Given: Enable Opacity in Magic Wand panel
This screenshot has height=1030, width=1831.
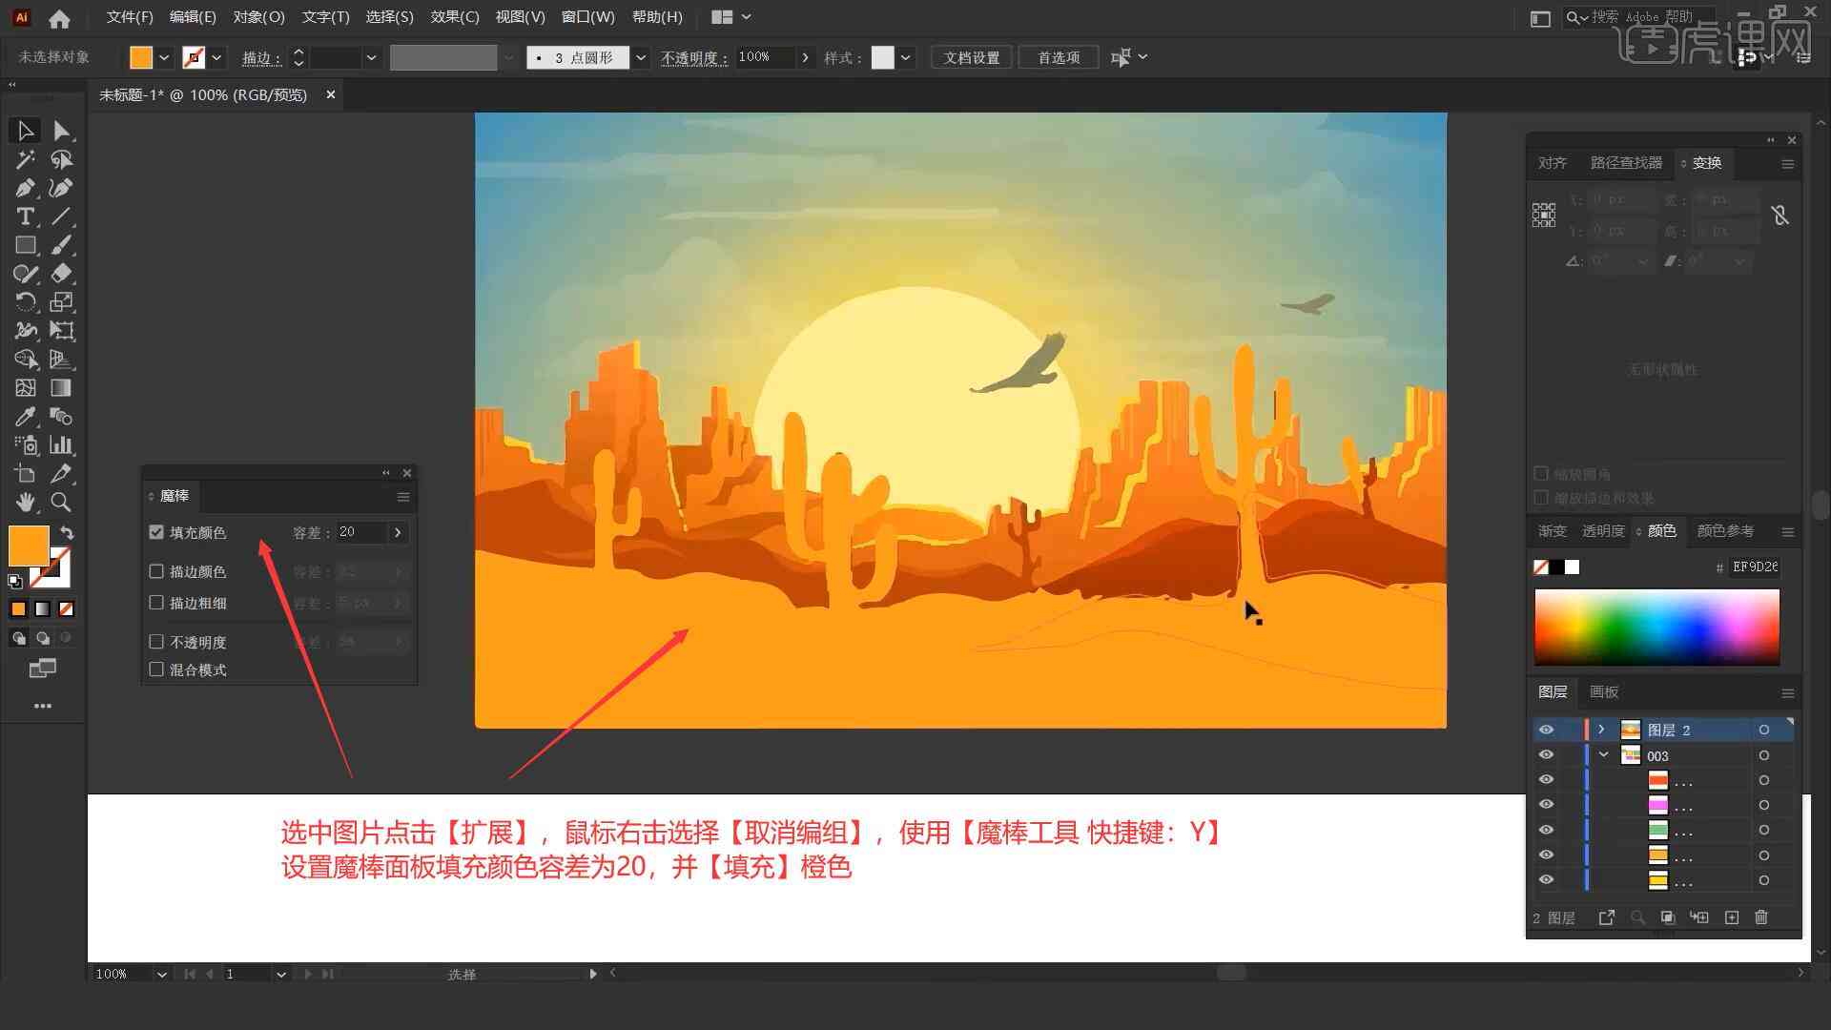Looking at the screenshot, I should (x=156, y=642).
